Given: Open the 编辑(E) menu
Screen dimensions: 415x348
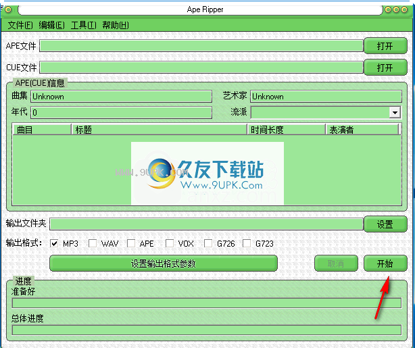Looking at the screenshot, I should (51, 25).
